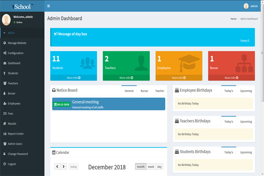264x176 pixels.
Task: Switch calendar to day view
Action: (x=159, y=167)
